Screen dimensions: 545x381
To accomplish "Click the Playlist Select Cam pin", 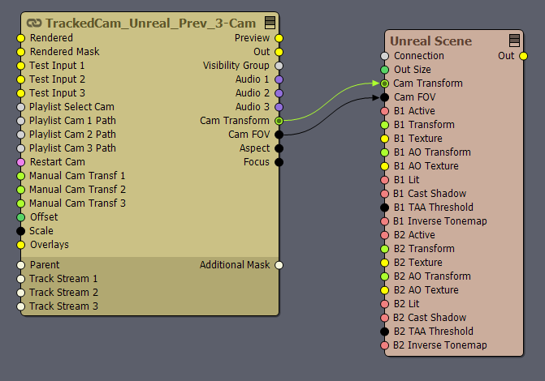I will 21,107.
